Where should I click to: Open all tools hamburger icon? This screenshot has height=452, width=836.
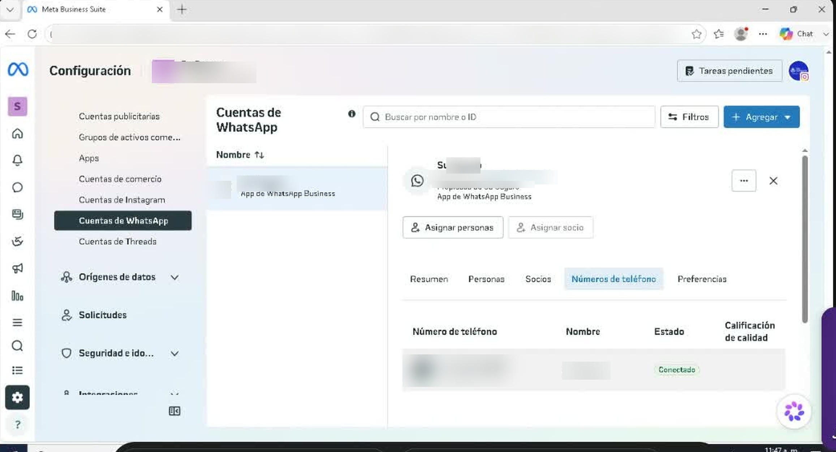tap(17, 322)
